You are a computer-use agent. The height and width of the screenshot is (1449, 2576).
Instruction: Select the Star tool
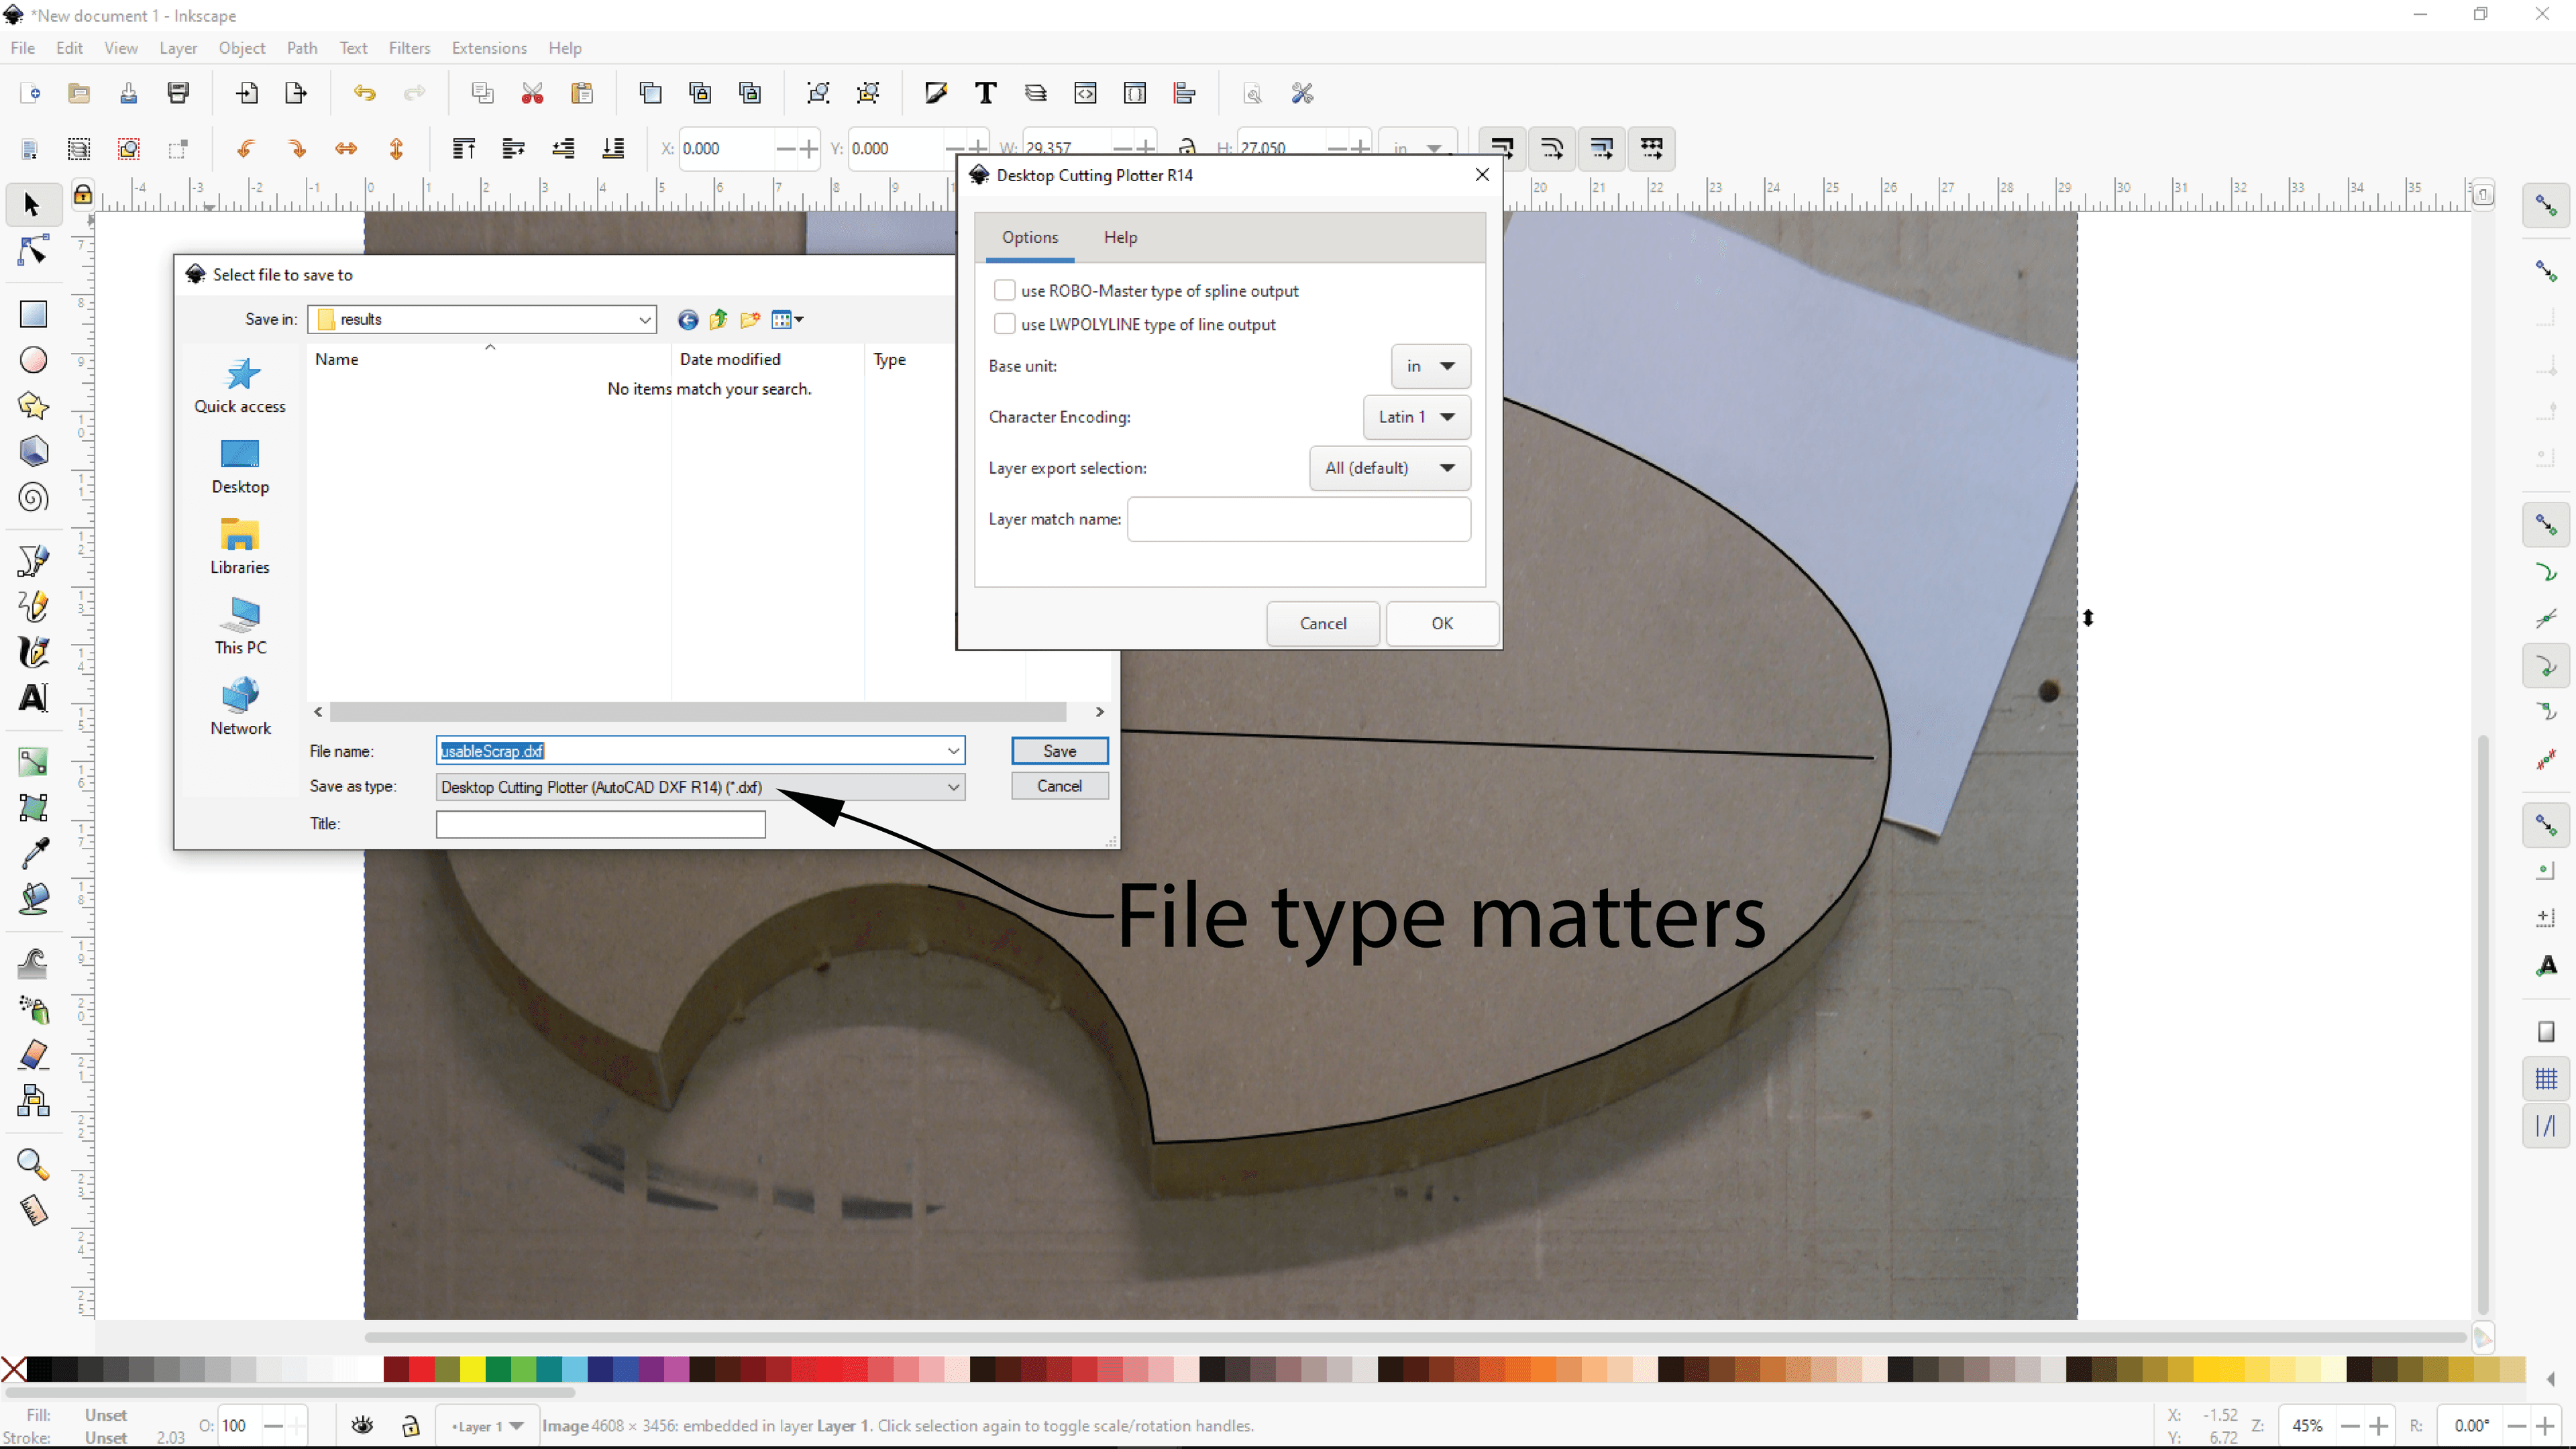point(33,406)
